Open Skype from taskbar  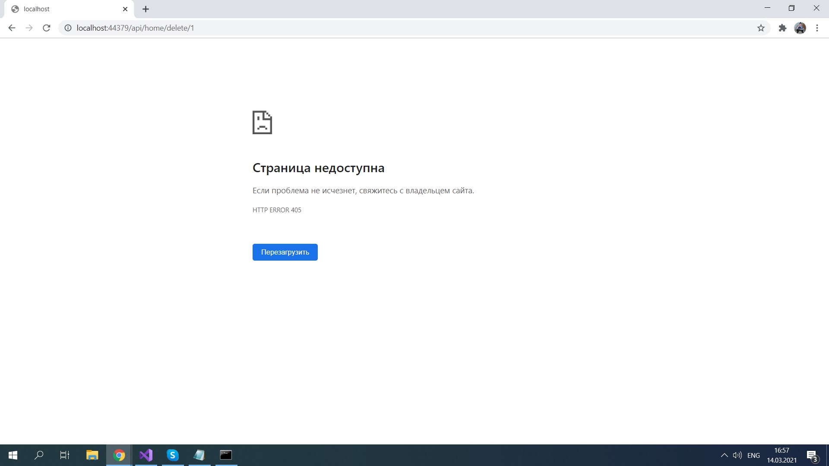click(173, 455)
